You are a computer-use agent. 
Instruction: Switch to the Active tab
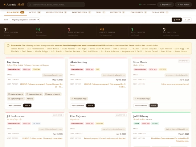coord(35,12)
